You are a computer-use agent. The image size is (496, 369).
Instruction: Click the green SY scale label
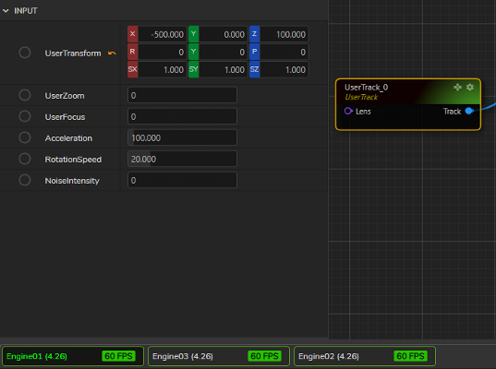click(194, 69)
